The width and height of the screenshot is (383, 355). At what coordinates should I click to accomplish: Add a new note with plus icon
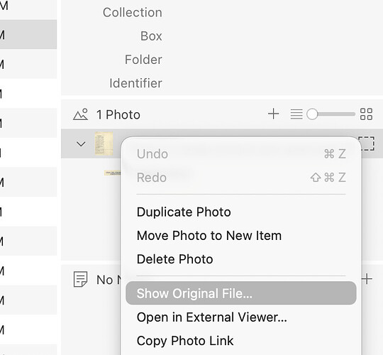tap(367, 279)
